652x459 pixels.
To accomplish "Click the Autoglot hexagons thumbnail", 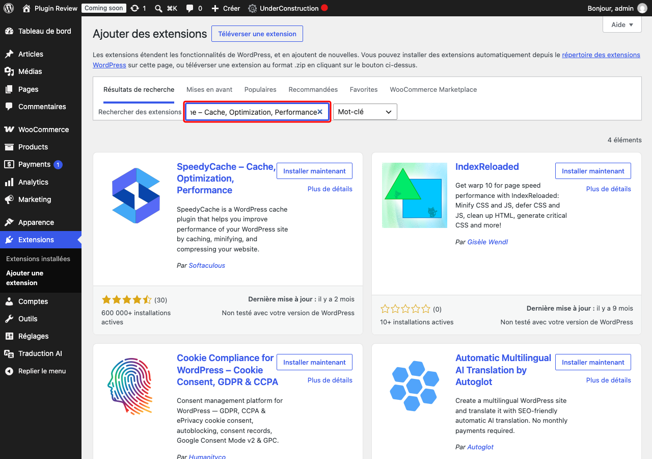I will pos(415,387).
